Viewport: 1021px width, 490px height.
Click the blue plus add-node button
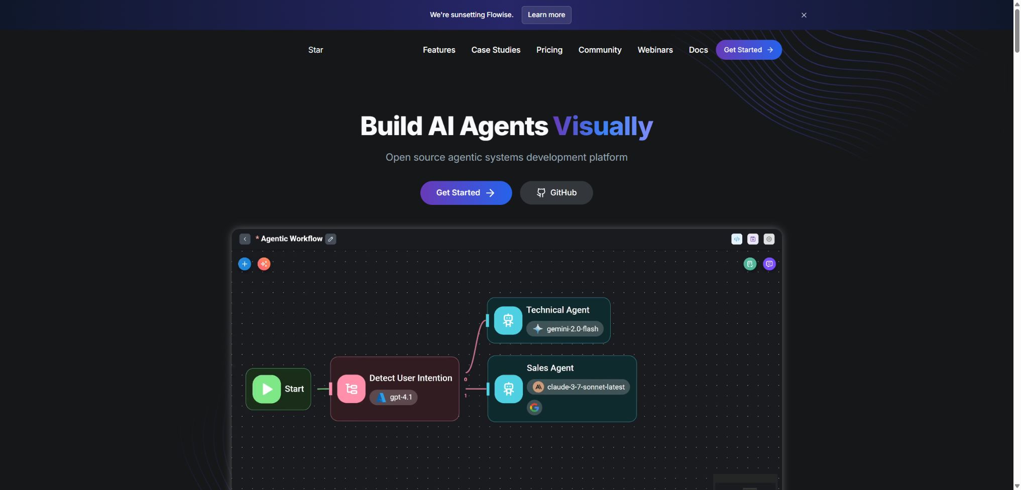(x=245, y=264)
